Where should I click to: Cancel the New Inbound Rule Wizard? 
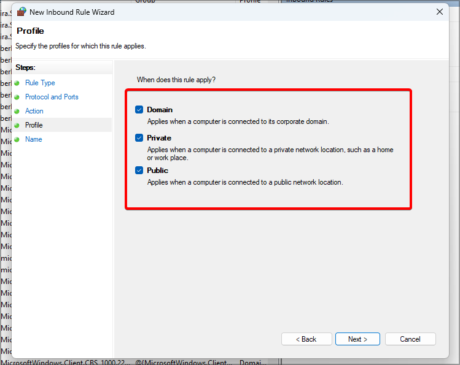pos(410,339)
